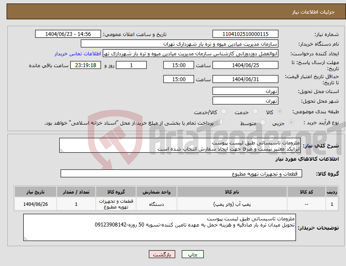Click the شماره نیاز number field
The image size is (346, 266).
pos(245,34)
